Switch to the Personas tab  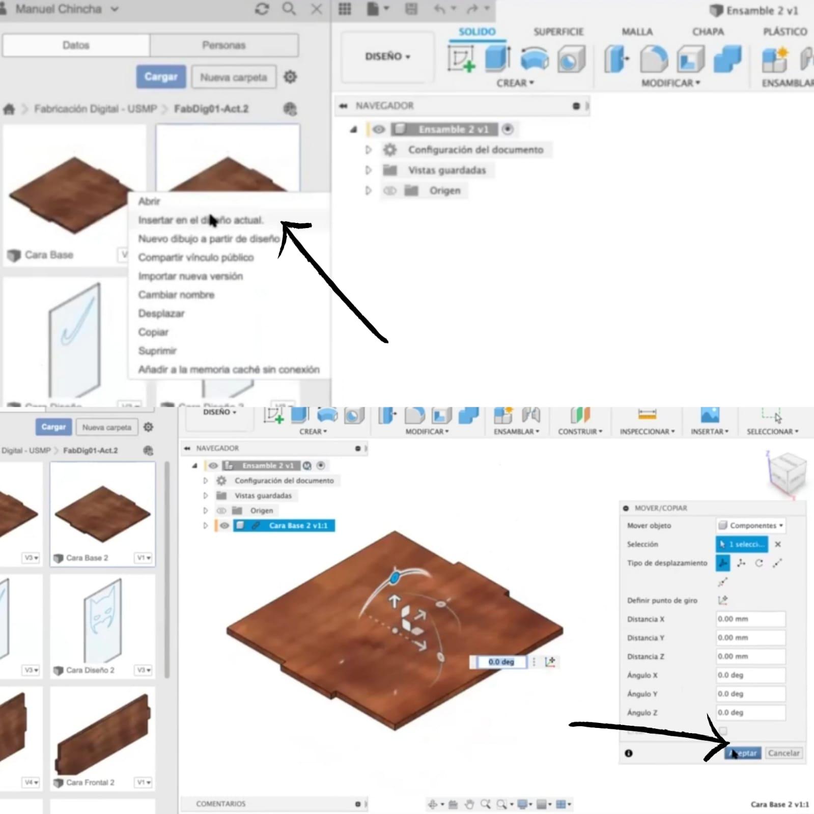(224, 45)
